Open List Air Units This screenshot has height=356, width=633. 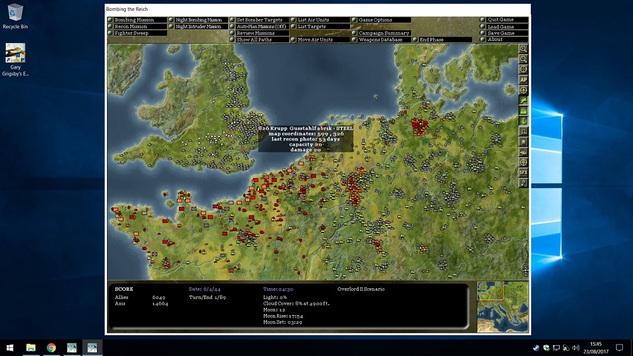(x=320, y=19)
